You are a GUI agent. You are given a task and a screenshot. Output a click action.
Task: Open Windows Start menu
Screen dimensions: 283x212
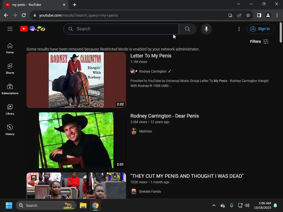[x=9, y=205]
